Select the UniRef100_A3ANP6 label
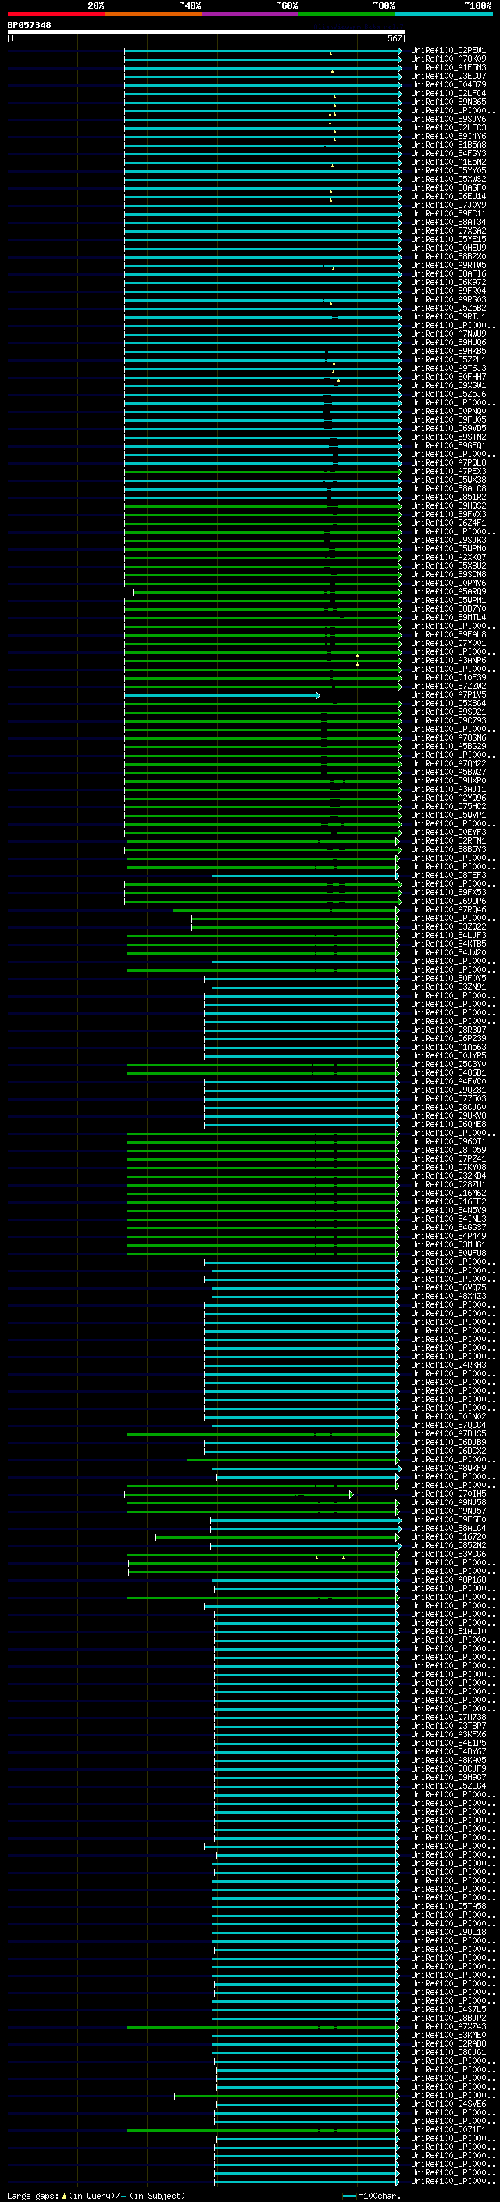 pos(448,661)
